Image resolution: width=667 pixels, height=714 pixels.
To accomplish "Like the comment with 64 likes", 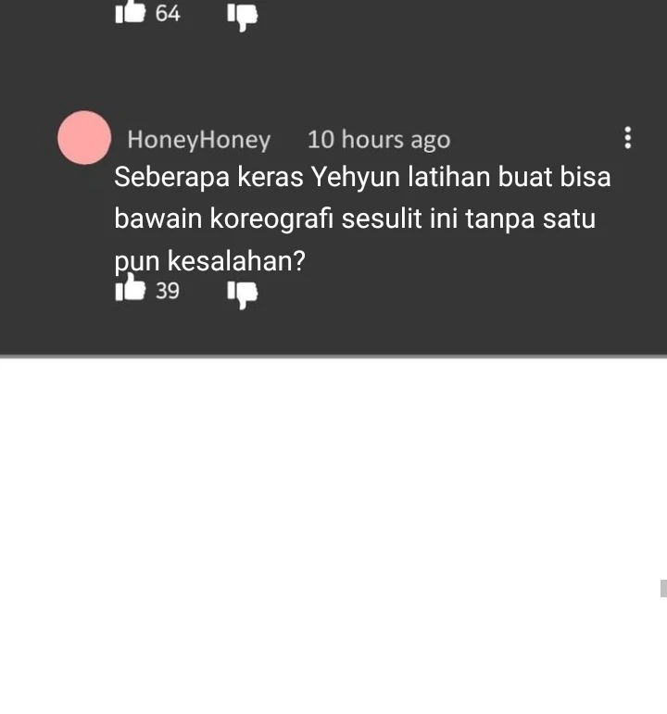I will tap(131, 12).
